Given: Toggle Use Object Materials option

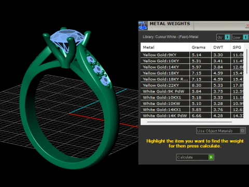Looking at the screenshot, I should pos(221,131).
